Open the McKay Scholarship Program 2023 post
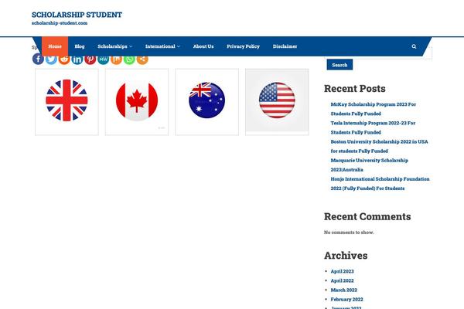This screenshot has width=464, height=309. coord(374,109)
